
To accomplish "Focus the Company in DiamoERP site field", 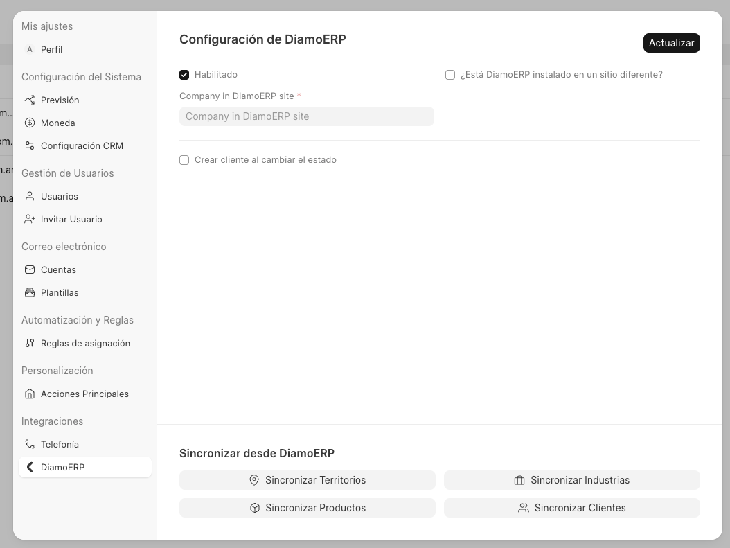I will [x=306, y=116].
